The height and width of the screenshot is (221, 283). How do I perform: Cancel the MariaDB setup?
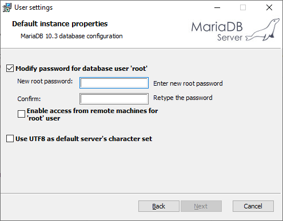click(x=253, y=206)
